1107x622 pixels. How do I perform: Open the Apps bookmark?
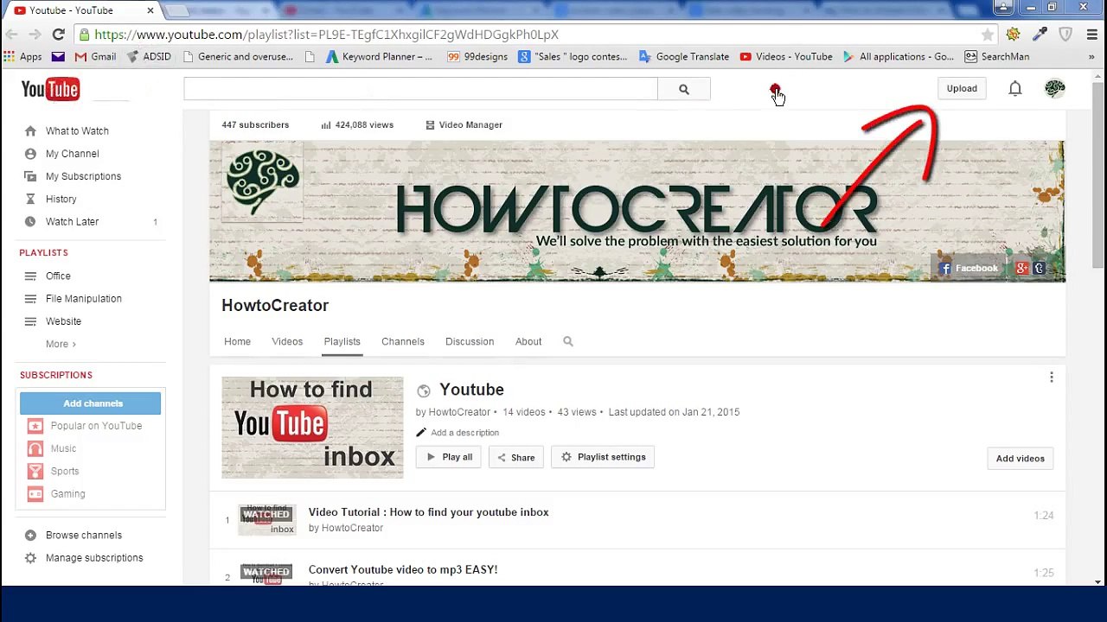point(23,56)
